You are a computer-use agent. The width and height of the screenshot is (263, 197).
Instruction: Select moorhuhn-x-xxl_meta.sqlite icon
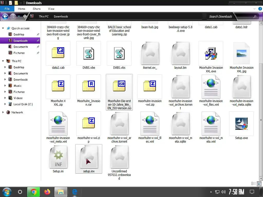[x=181, y=124]
